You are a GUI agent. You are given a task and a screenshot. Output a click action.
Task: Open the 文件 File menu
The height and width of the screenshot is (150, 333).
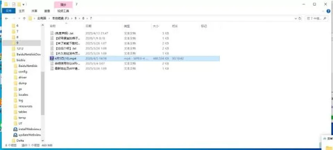pyautogui.click(x=8, y=11)
